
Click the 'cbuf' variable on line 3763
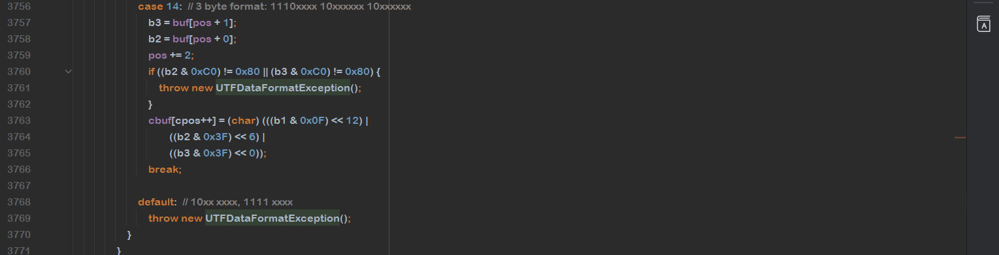coord(159,121)
